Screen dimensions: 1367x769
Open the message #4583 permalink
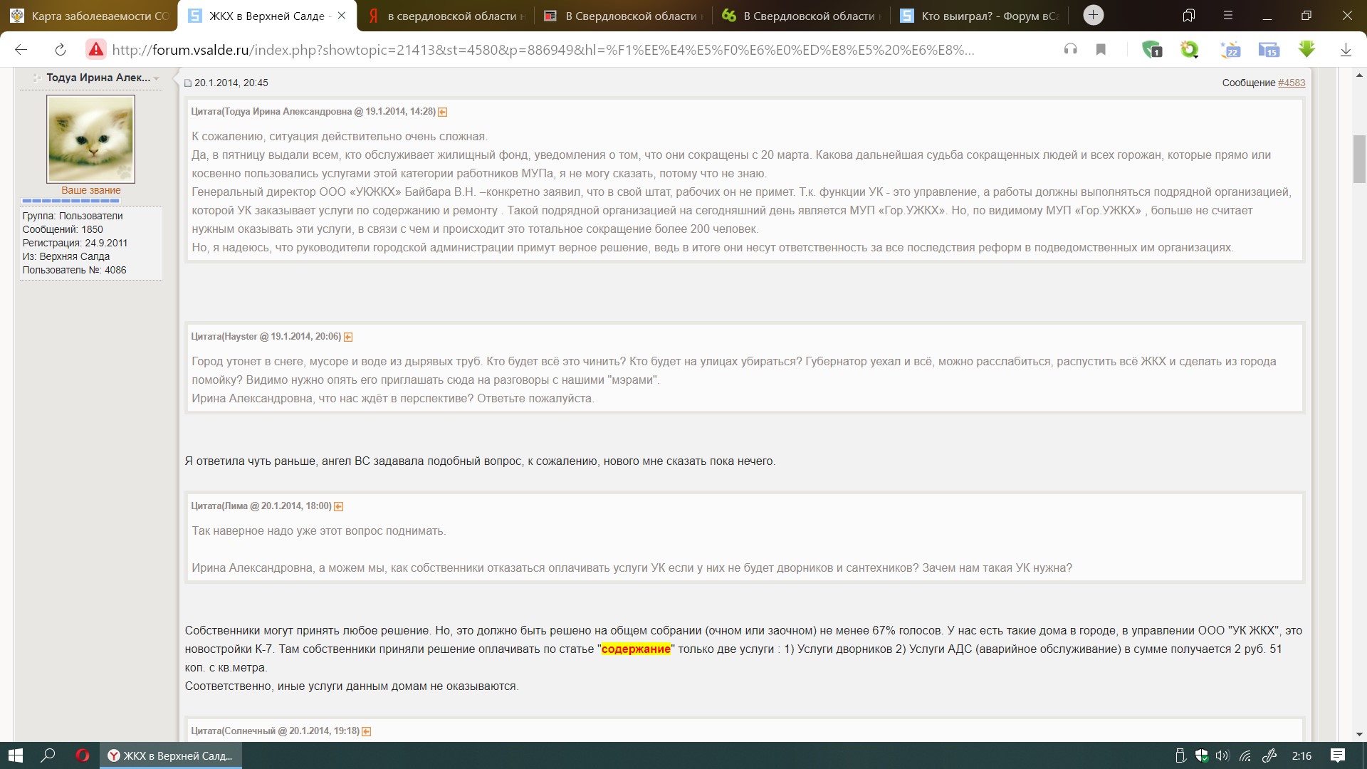pos(1291,83)
